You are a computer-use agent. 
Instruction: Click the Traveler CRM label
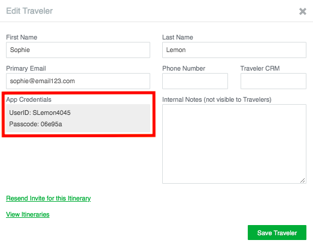[x=260, y=68]
